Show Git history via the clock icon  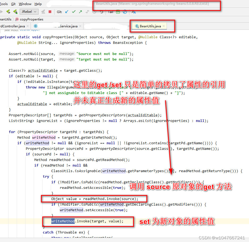coord(94,12)
